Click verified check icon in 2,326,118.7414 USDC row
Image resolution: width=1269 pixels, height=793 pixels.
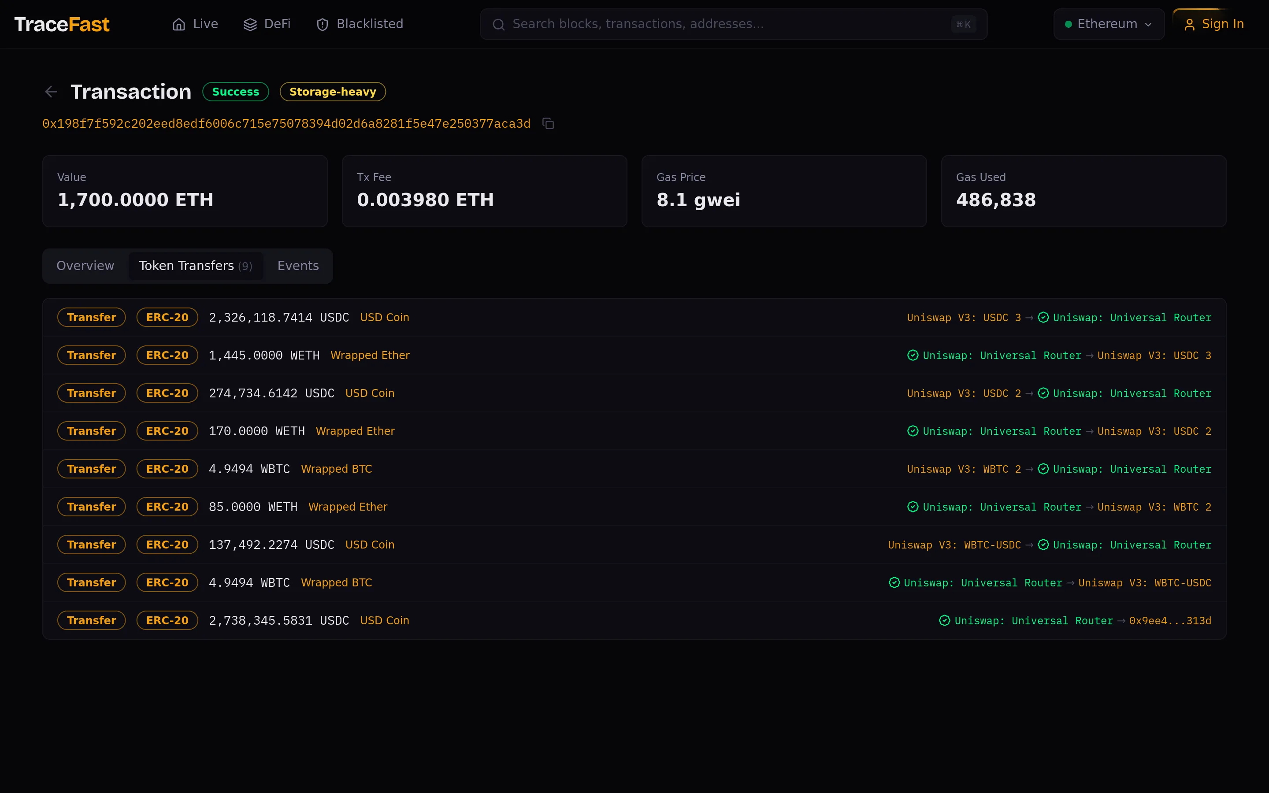tap(1043, 317)
